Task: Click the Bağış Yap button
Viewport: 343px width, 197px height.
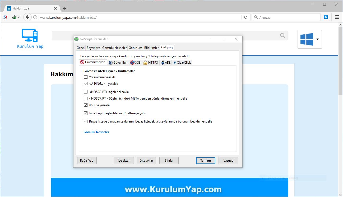Action: pos(87,161)
